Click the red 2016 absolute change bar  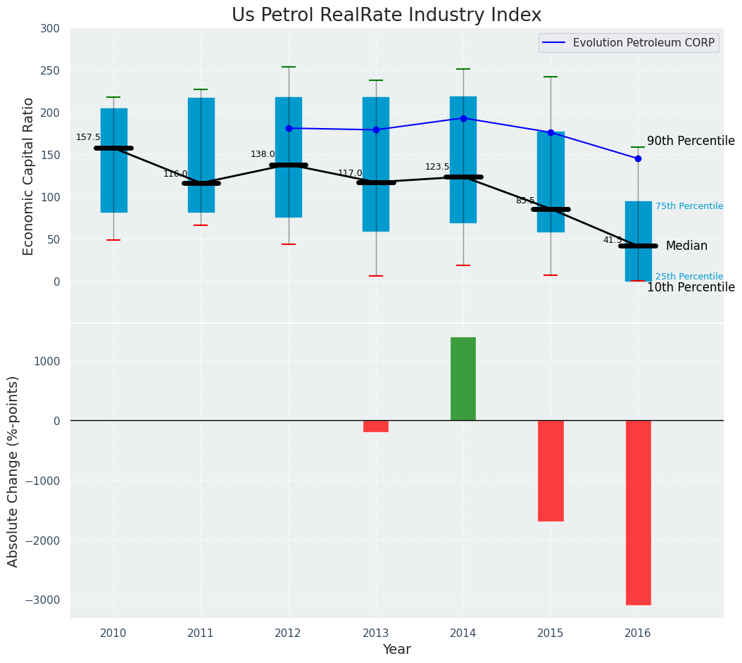[638, 512]
